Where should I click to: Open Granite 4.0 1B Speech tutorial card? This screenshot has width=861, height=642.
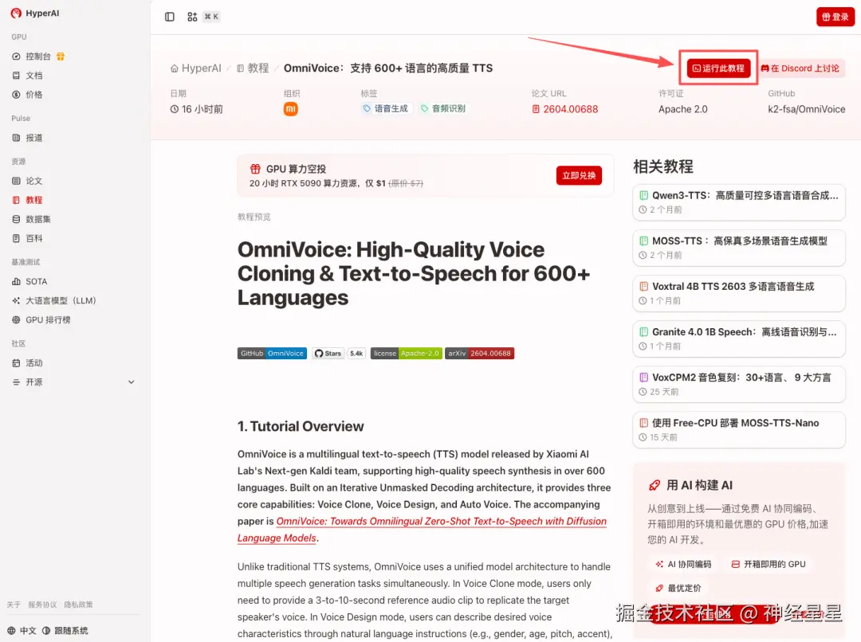(738, 339)
